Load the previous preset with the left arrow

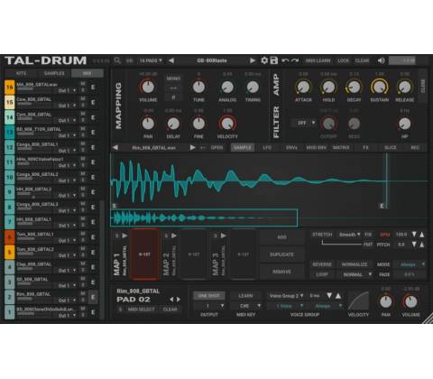tap(171, 60)
